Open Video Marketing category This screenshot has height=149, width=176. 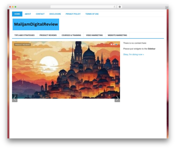coord(94,35)
